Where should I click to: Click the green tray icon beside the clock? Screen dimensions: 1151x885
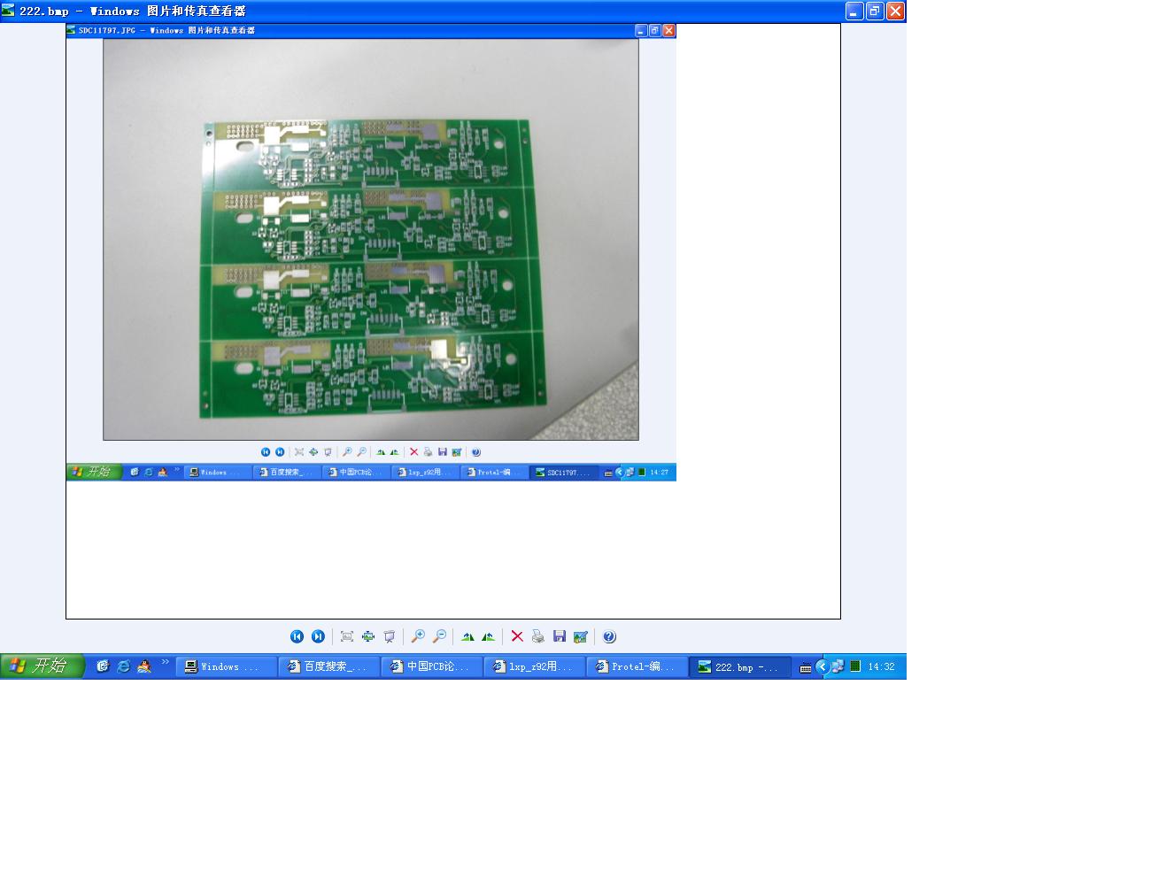(x=855, y=666)
